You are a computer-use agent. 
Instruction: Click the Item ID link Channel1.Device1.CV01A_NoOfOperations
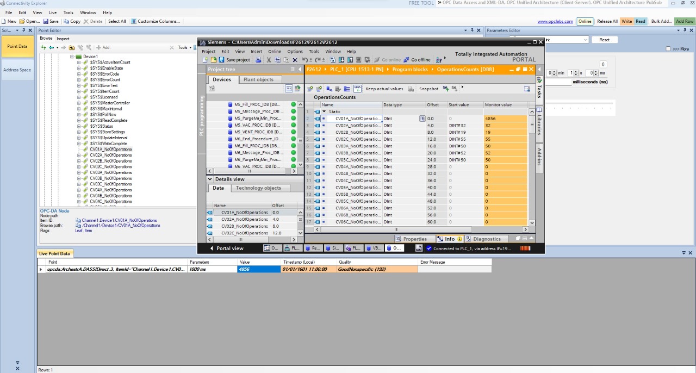point(119,221)
